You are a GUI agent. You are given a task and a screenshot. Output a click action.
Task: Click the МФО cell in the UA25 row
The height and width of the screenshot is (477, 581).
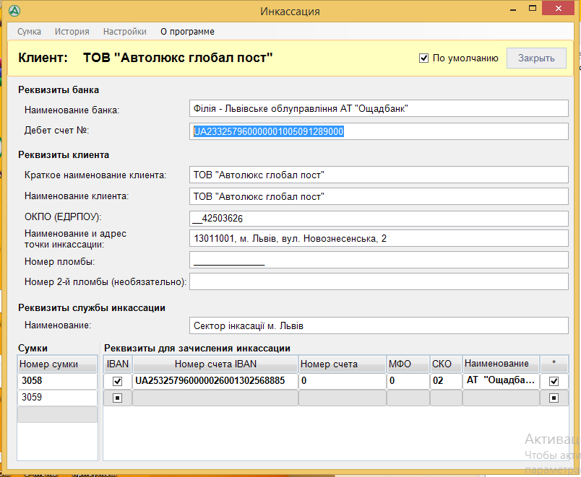[408, 381]
